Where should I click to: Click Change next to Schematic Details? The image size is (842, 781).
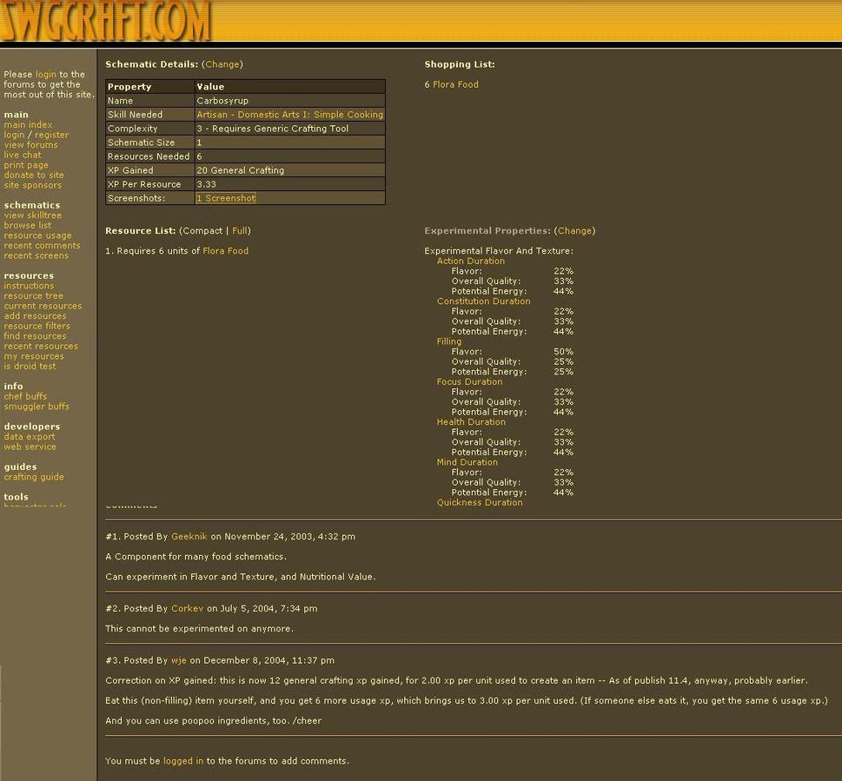(222, 64)
